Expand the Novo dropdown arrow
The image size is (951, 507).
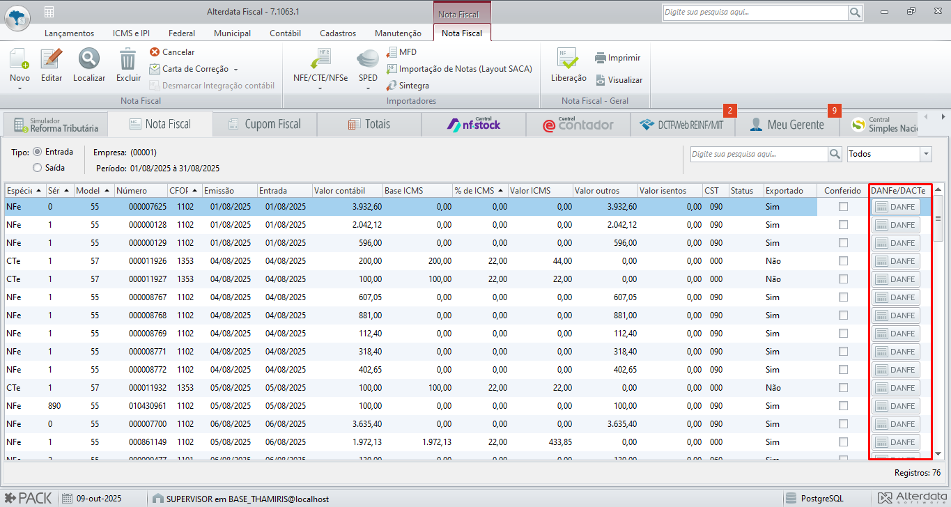(x=20, y=88)
